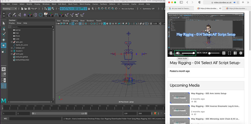The height and width of the screenshot is (124, 251).
Task: Open the Modeling menu set dropdown
Action: point(10,9)
